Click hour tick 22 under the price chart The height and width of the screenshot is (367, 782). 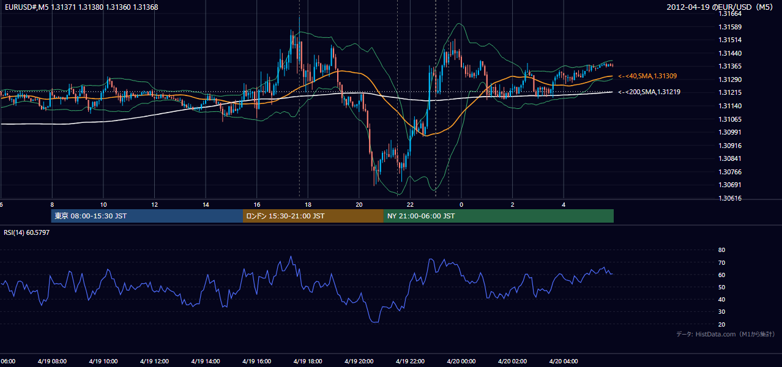tap(410, 204)
